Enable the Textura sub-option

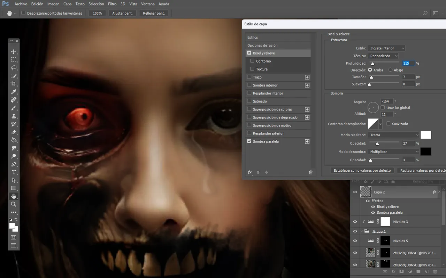252,69
